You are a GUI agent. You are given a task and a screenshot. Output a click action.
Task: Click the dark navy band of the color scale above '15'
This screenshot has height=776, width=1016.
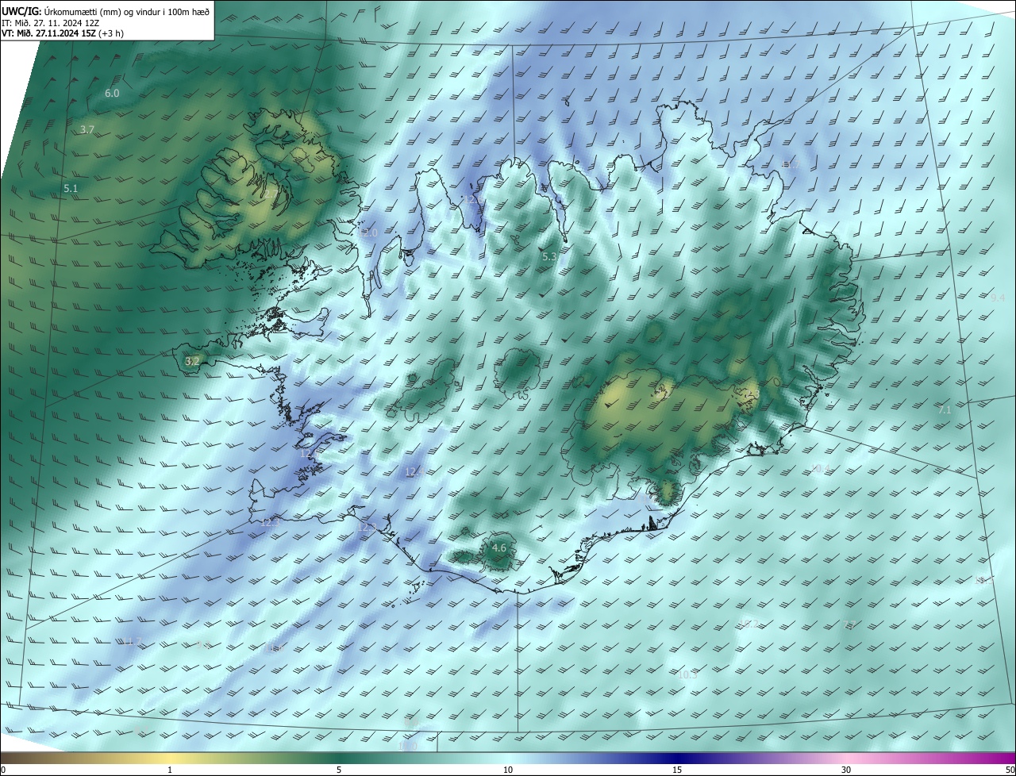pyautogui.click(x=677, y=758)
